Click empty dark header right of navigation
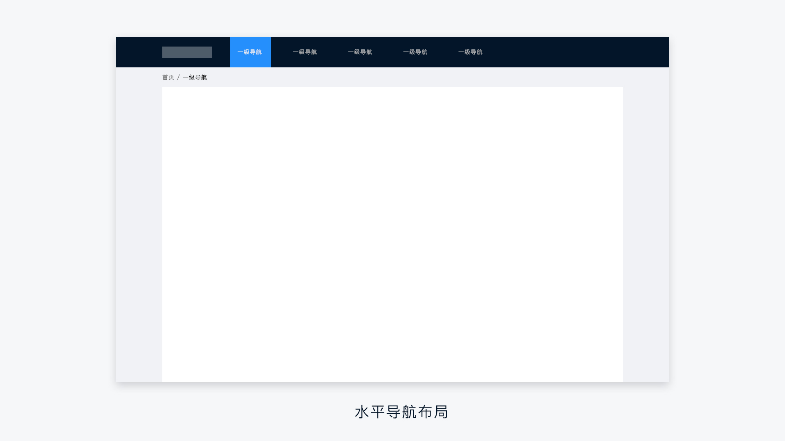This screenshot has height=441, width=785. click(x=581, y=52)
